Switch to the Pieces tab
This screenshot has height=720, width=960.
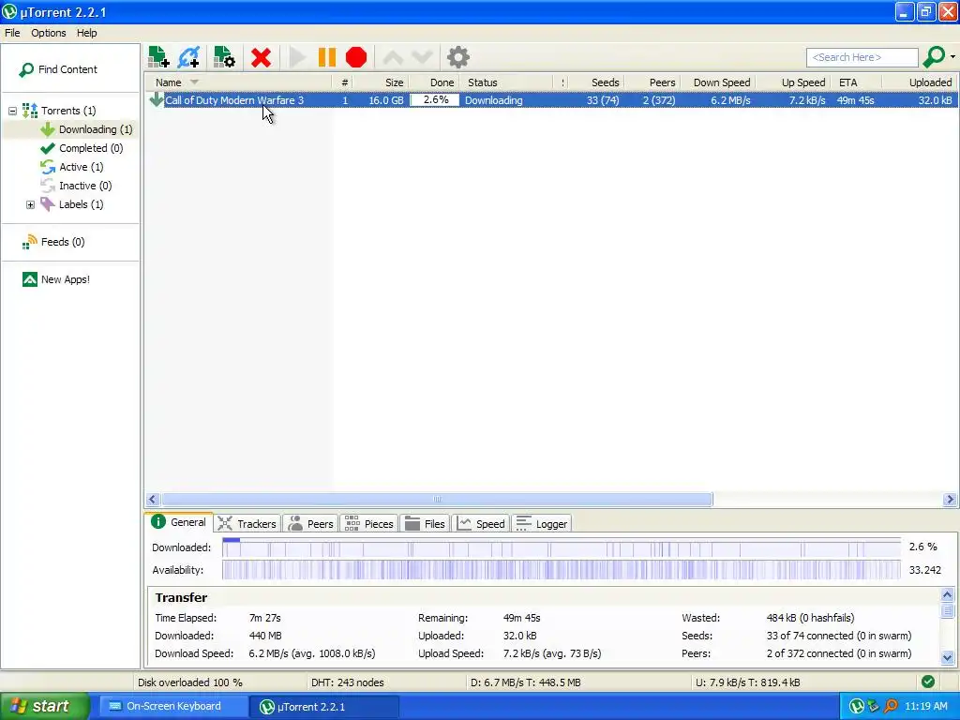pos(369,524)
